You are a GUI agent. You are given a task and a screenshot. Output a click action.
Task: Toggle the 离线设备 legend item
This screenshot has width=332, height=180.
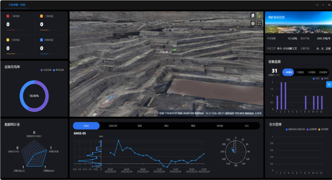point(58,70)
